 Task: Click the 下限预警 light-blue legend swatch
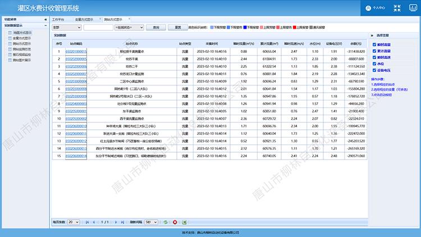click(x=212, y=28)
